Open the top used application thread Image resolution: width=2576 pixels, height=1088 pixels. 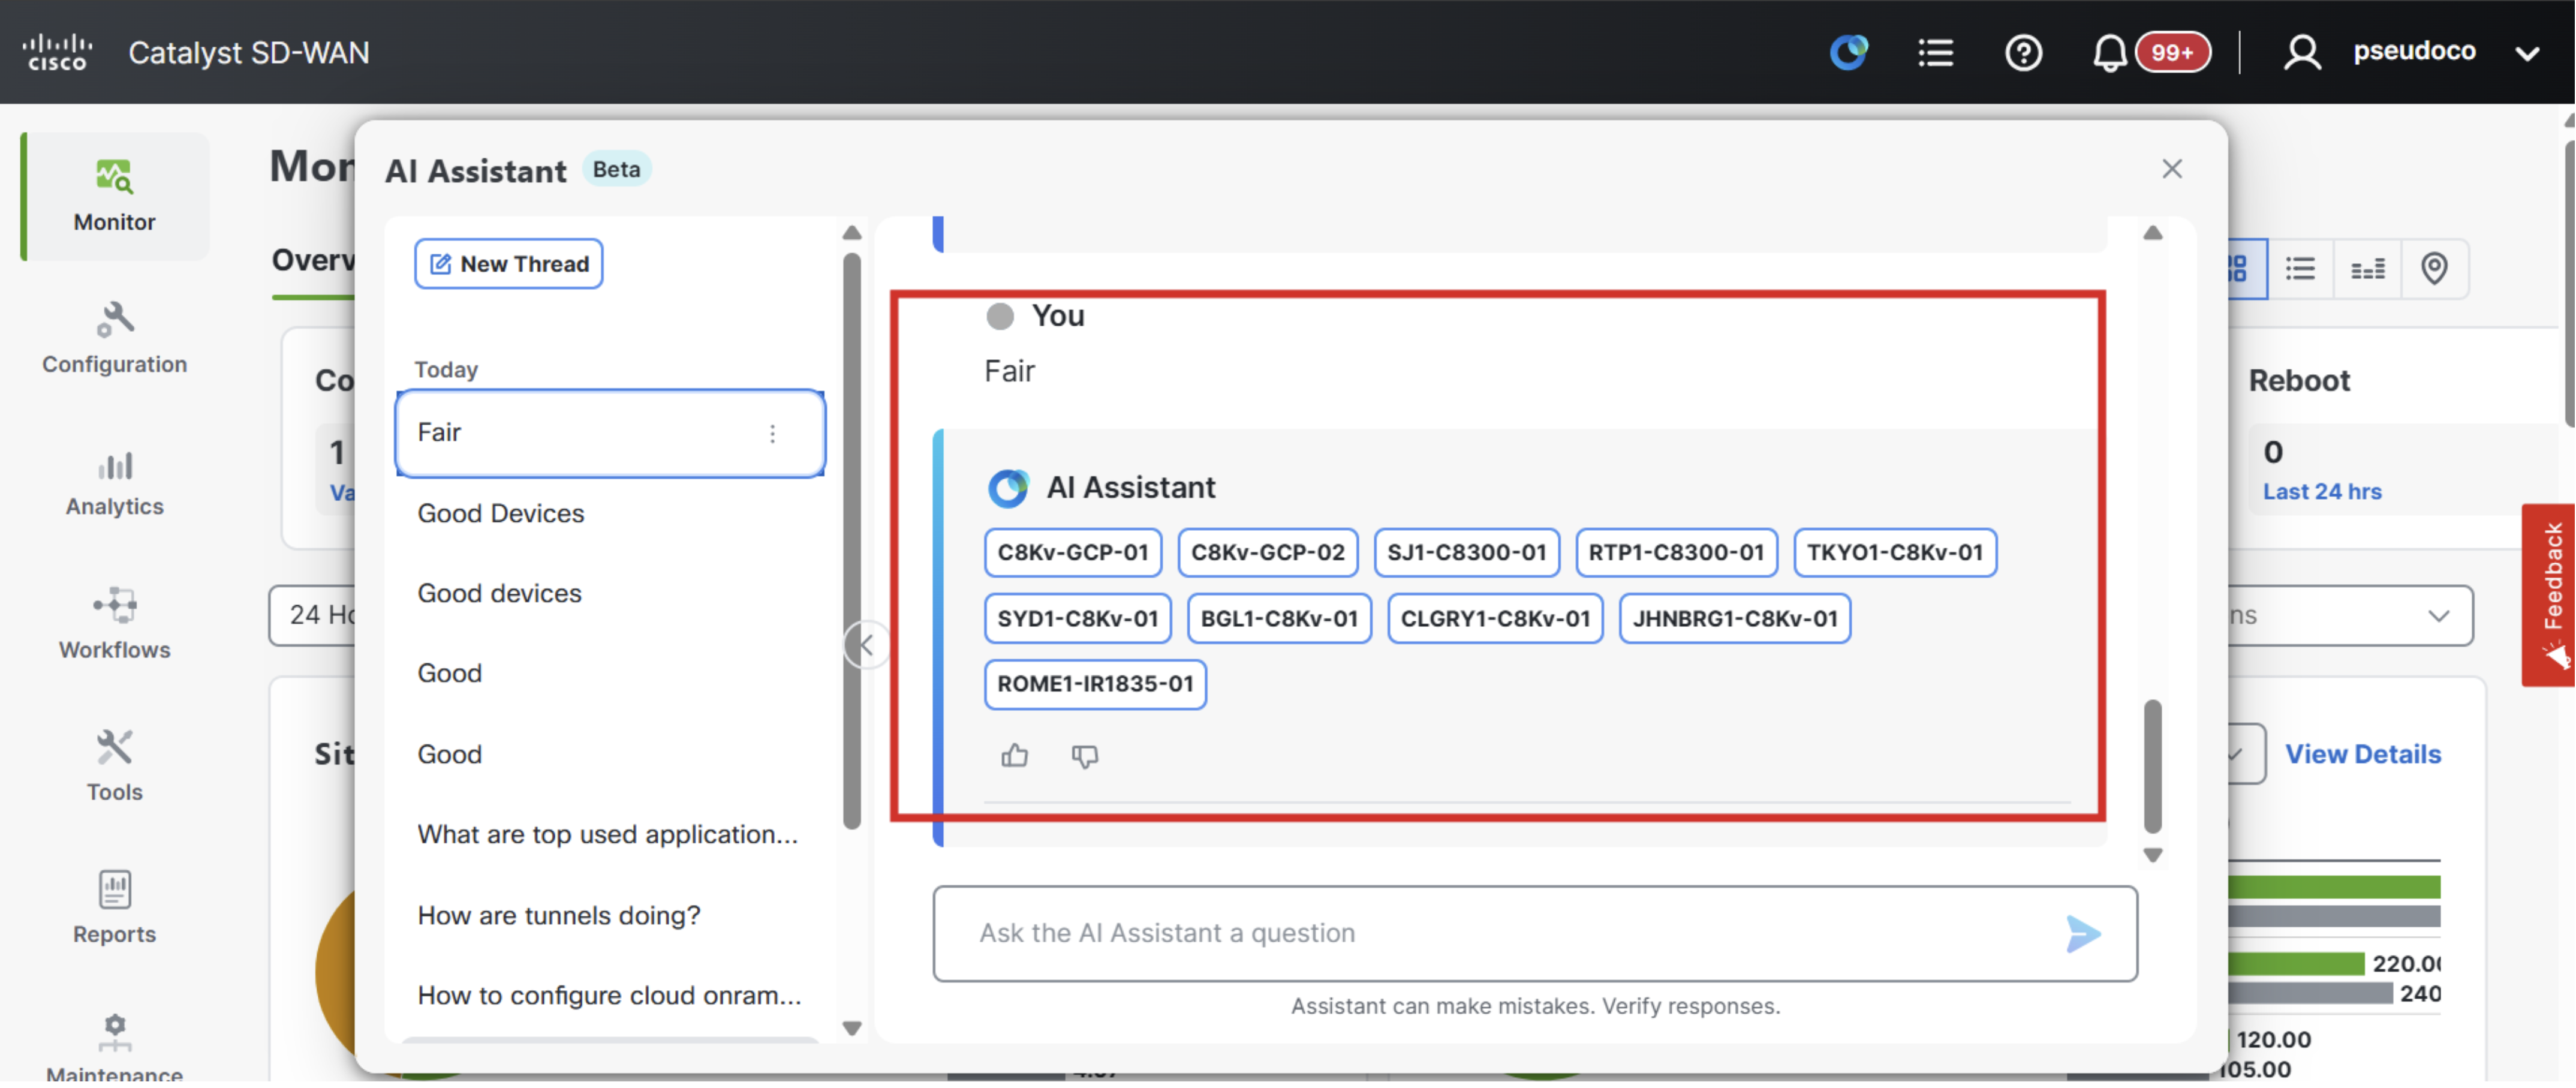(x=607, y=834)
